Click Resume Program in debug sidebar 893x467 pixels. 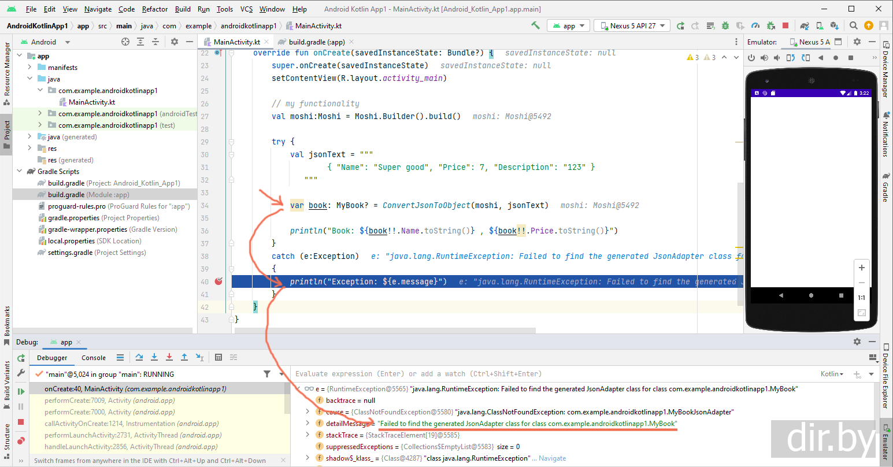[x=21, y=391]
